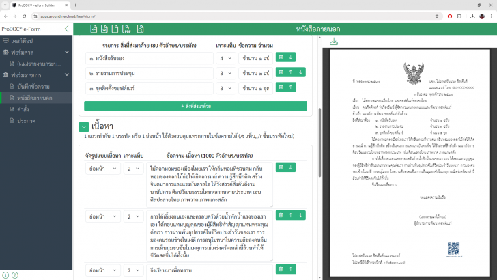
Task: Open browser extensions puzzle icon
Action: coord(459,16)
